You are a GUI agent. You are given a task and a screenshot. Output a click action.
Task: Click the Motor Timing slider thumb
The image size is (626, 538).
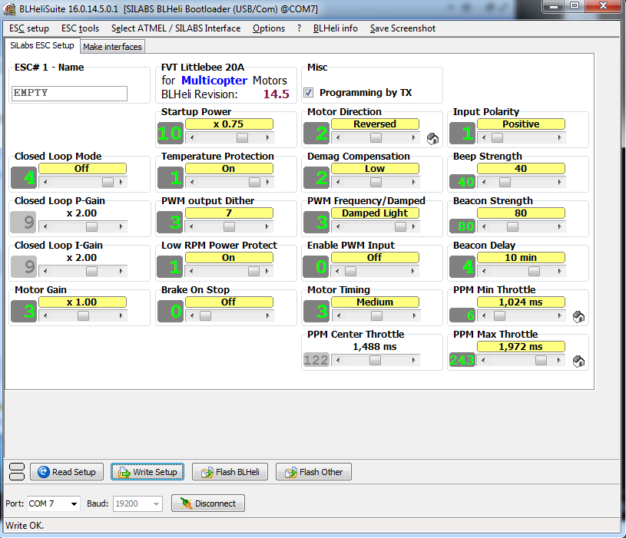[376, 315]
